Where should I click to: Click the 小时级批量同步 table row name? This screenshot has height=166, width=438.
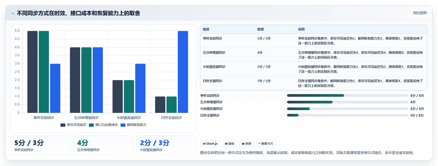(x=214, y=67)
